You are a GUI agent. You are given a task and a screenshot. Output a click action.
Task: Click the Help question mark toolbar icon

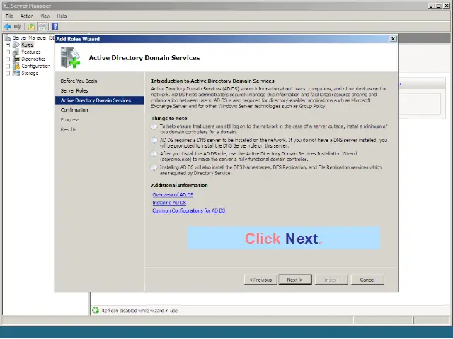(x=55, y=27)
